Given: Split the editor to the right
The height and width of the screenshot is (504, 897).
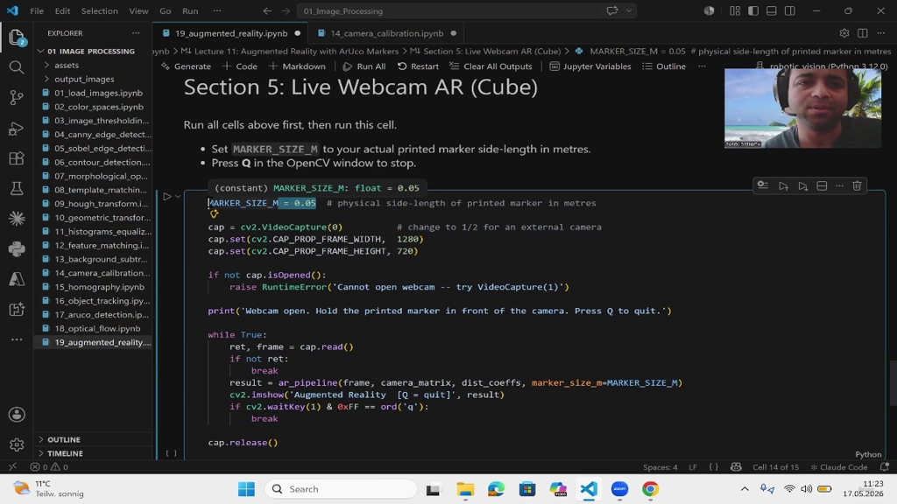Looking at the screenshot, I should [863, 33].
